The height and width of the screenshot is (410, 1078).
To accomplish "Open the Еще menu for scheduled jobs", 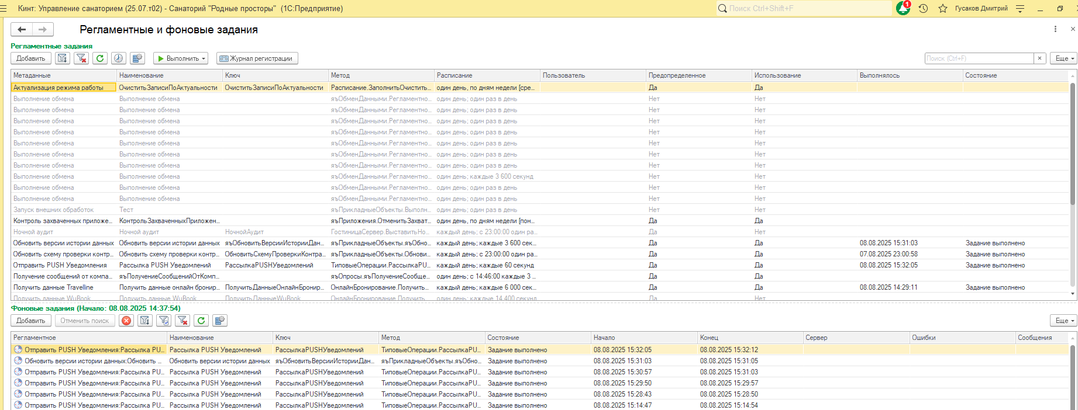I will (1063, 58).
